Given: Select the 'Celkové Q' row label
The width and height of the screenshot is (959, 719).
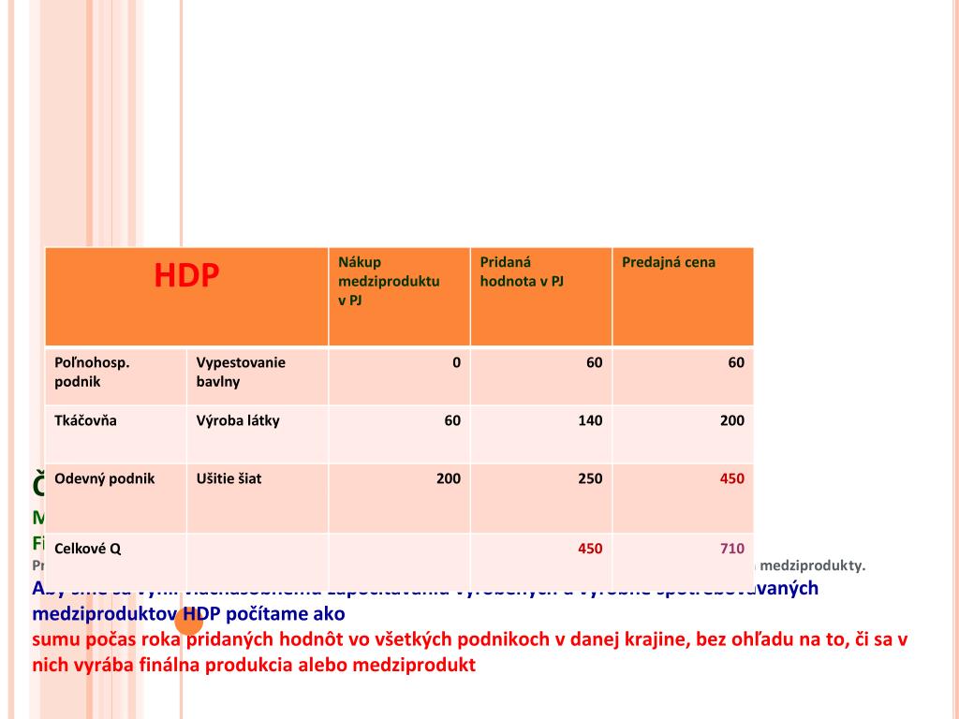Looking at the screenshot, I should tap(87, 549).
